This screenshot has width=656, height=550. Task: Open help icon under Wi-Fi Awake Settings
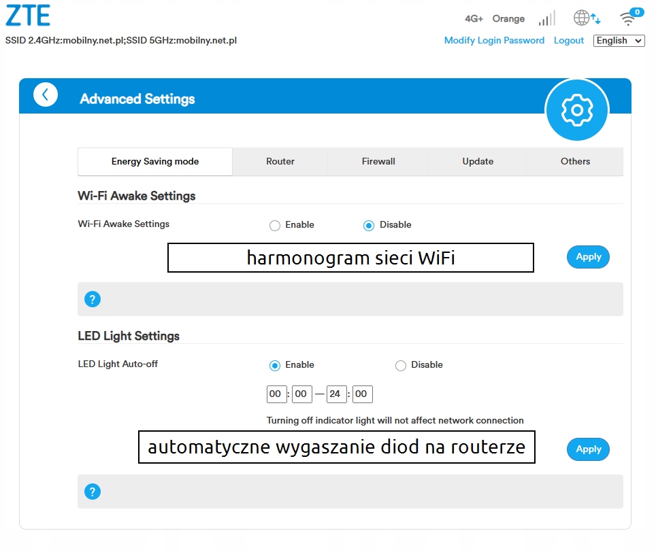point(93,299)
